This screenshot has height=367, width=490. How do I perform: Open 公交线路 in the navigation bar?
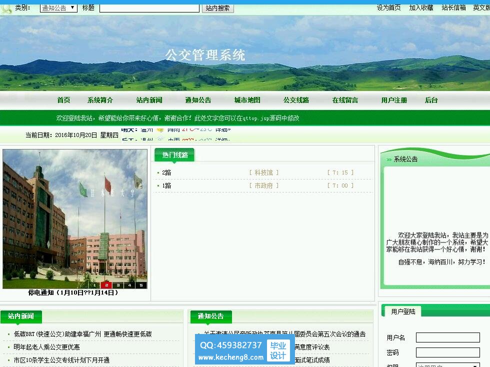296,100
